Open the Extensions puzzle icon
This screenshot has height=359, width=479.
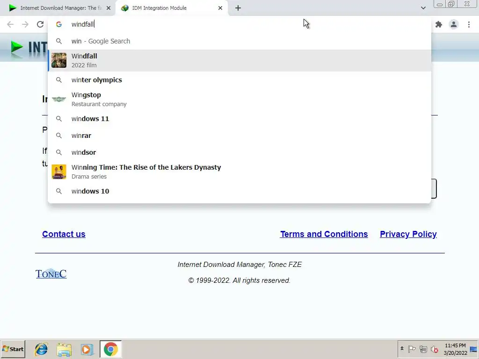(x=439, y=24)
